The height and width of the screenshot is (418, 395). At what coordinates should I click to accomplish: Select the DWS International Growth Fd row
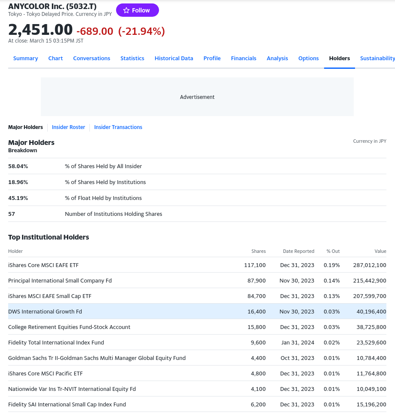[45, 311]
